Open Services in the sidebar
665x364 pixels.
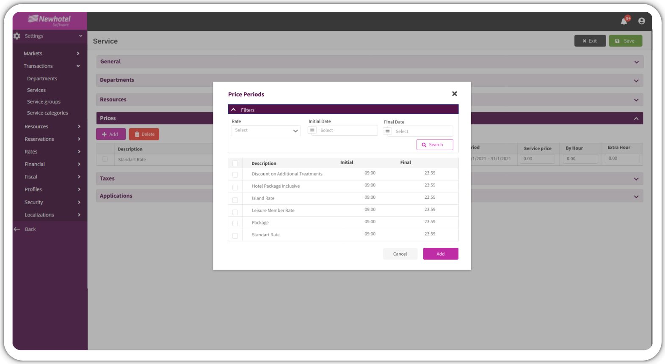[36, 90]
